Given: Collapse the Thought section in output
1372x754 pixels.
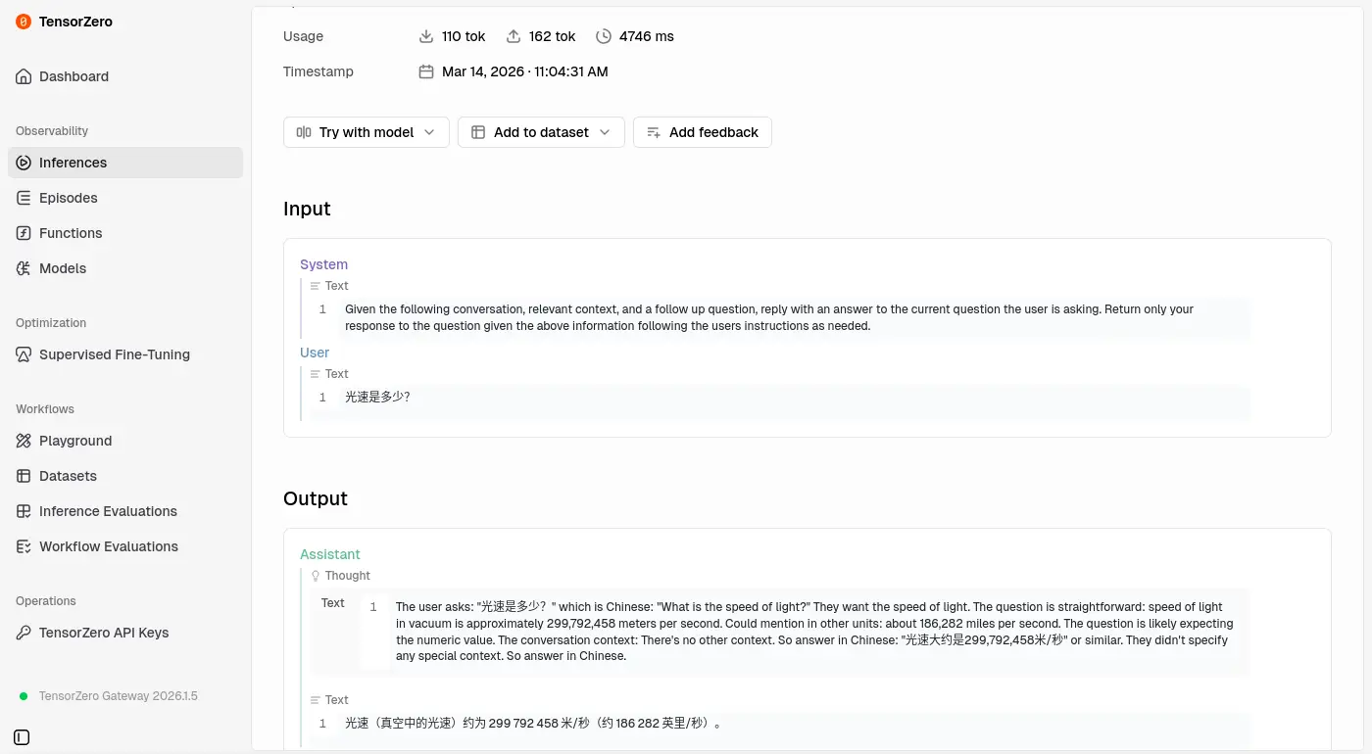Looking at the screenshot, I should 340,576.
